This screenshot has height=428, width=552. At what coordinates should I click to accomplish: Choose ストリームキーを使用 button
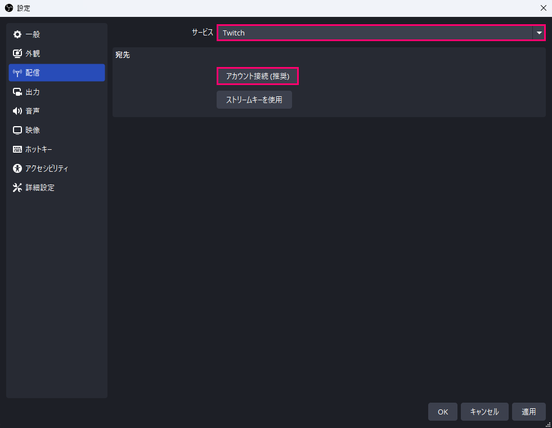254,100
